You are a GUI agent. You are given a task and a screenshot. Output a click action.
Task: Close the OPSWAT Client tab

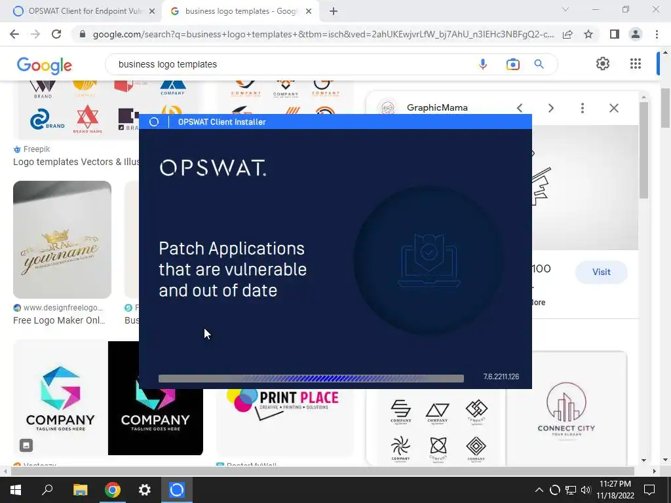[152, 11]
